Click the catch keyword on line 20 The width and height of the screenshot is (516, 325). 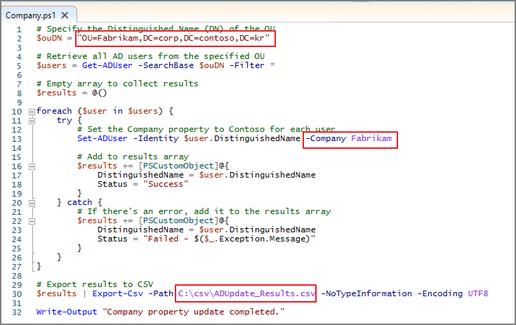79,202
